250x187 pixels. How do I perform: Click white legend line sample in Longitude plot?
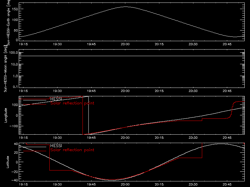pos(35,100)
